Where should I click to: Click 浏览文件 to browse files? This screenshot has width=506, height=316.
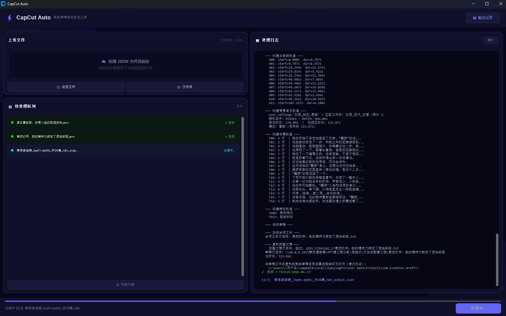click(x=66, y=87)
